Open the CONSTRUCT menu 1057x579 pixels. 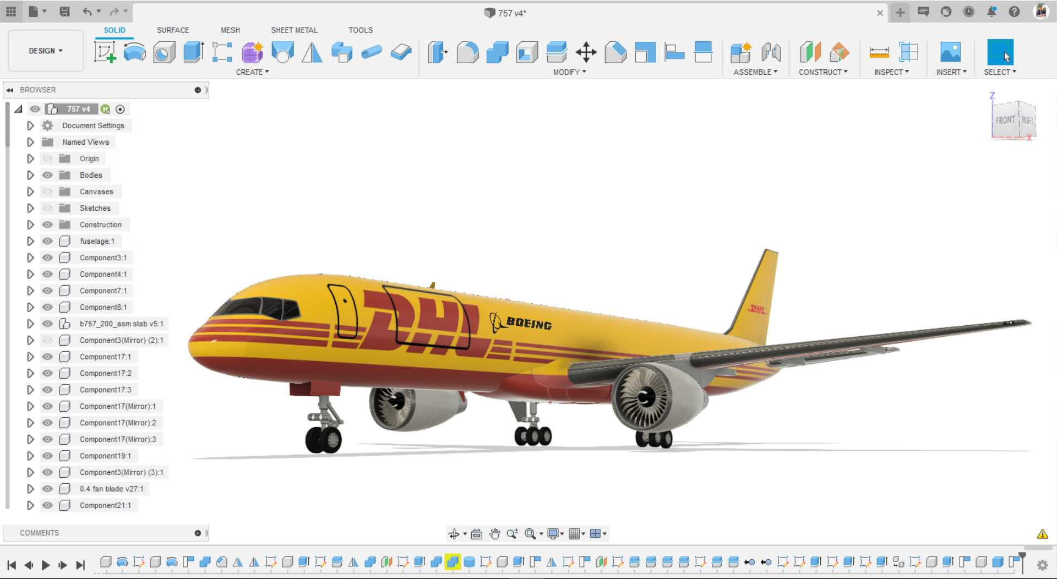pyautogui.click(x=823, y=72)
